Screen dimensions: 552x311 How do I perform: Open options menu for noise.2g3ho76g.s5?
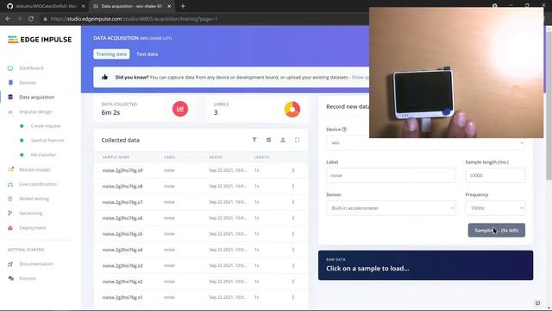tap(293, 234)
